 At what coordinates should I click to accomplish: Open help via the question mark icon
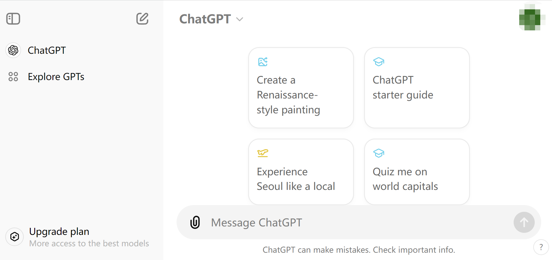541,247
